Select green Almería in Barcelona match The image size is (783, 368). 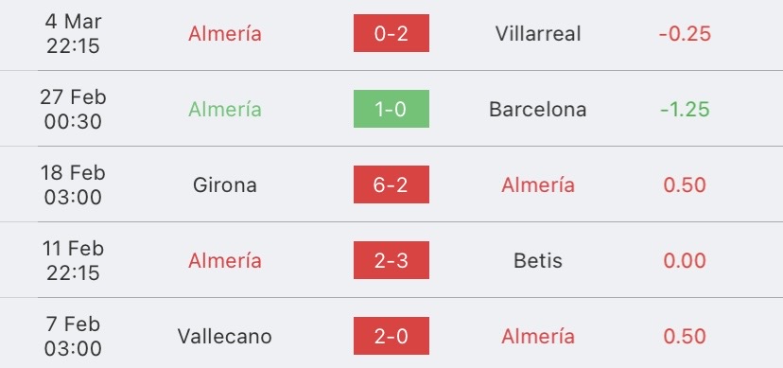coord(225,109)
